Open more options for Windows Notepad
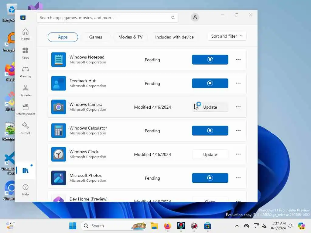Image resolution: width=311 pixels, height=233 pixels. click(x=238, y=59)
